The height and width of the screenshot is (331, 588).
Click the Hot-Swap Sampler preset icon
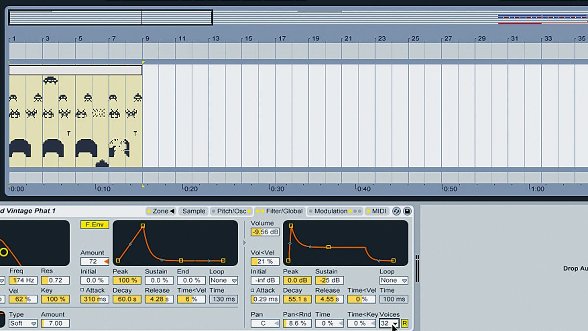[x=396, y=211]
